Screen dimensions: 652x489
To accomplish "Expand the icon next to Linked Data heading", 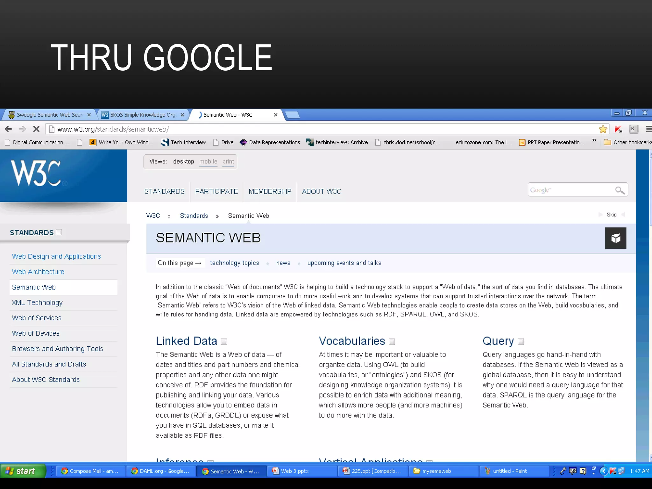I will (224, 342).
